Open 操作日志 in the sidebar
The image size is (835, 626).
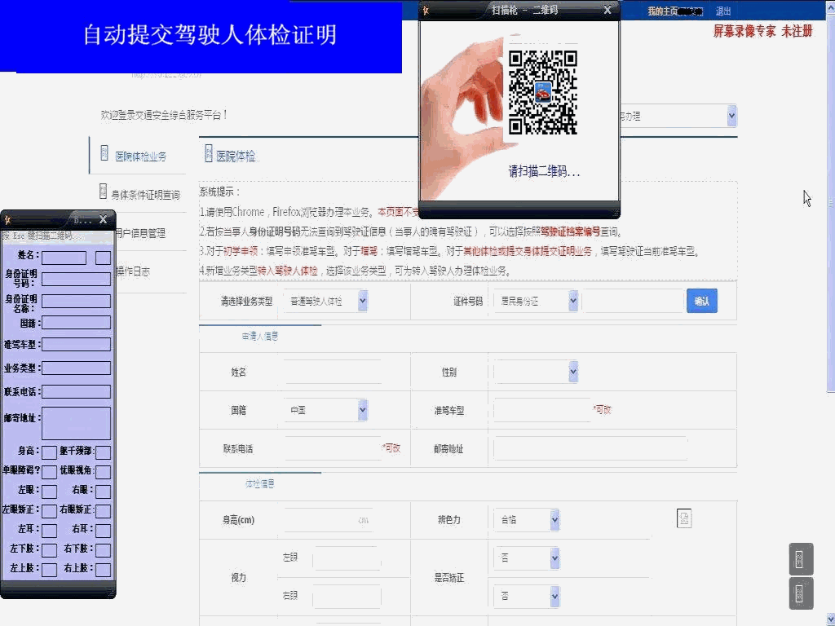(x=133, y=271)
